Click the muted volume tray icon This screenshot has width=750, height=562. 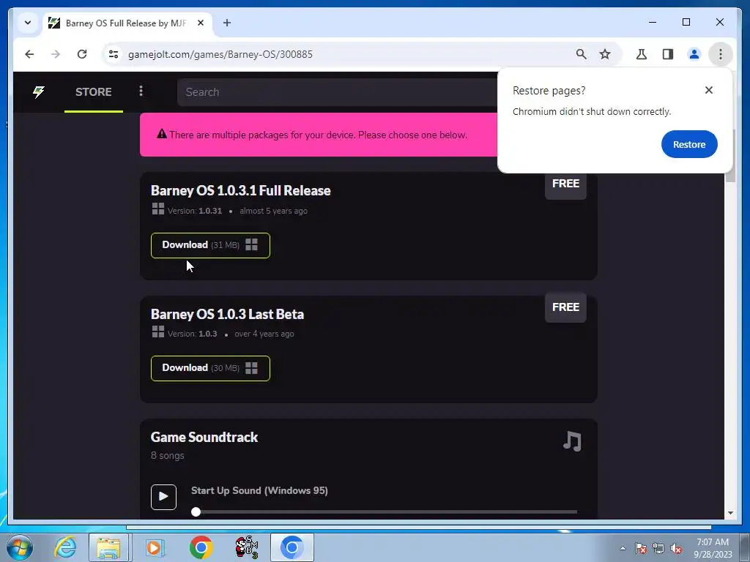pyautogui.click(x=676, y=548)
